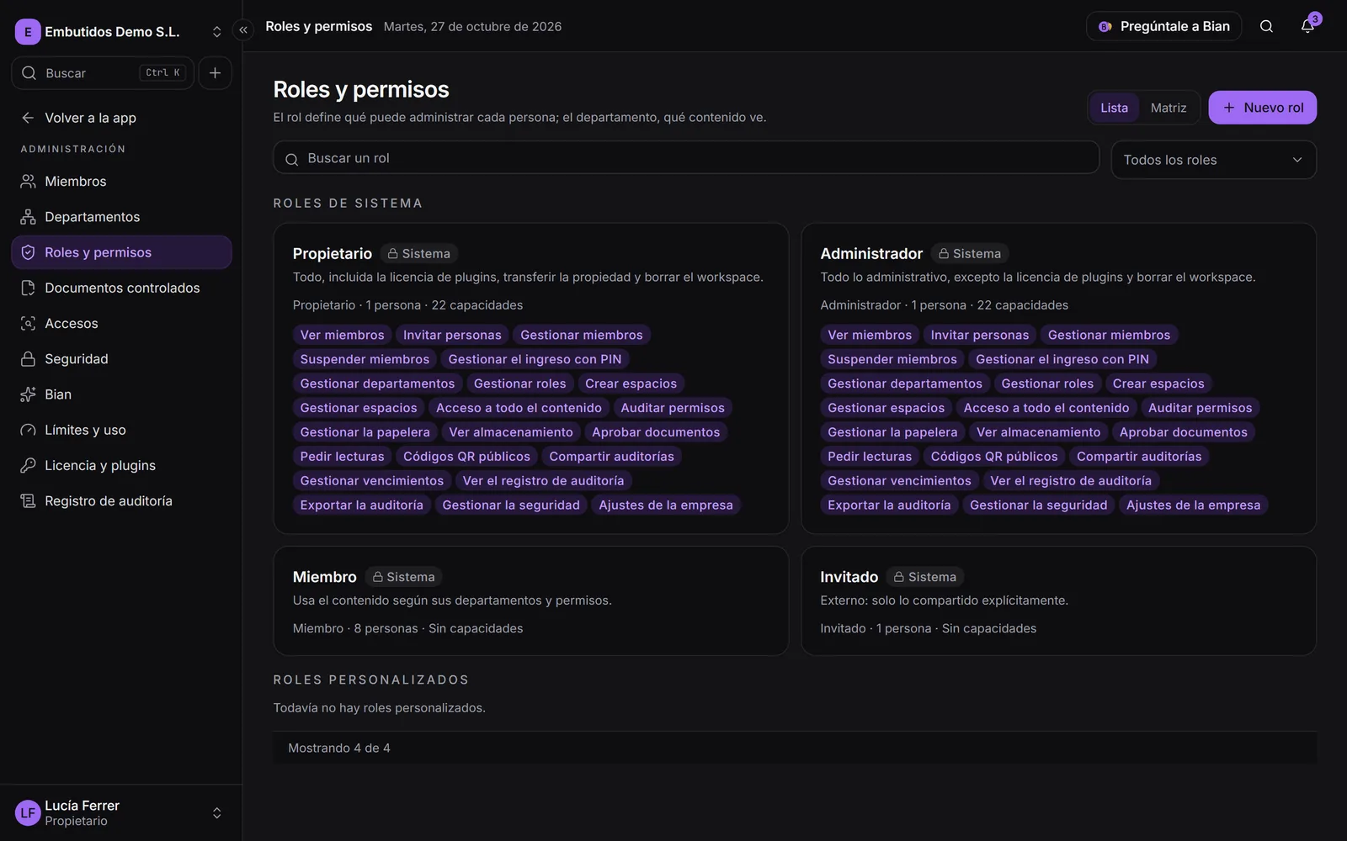Create a new role with Nuevo rol
1347x841 pixels.
tap(1262, 108)
